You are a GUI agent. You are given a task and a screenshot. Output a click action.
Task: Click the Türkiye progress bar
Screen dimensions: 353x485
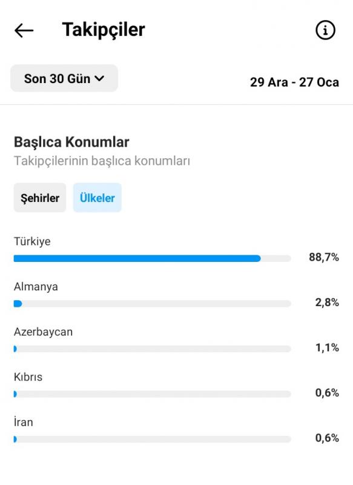coord(152,258)
